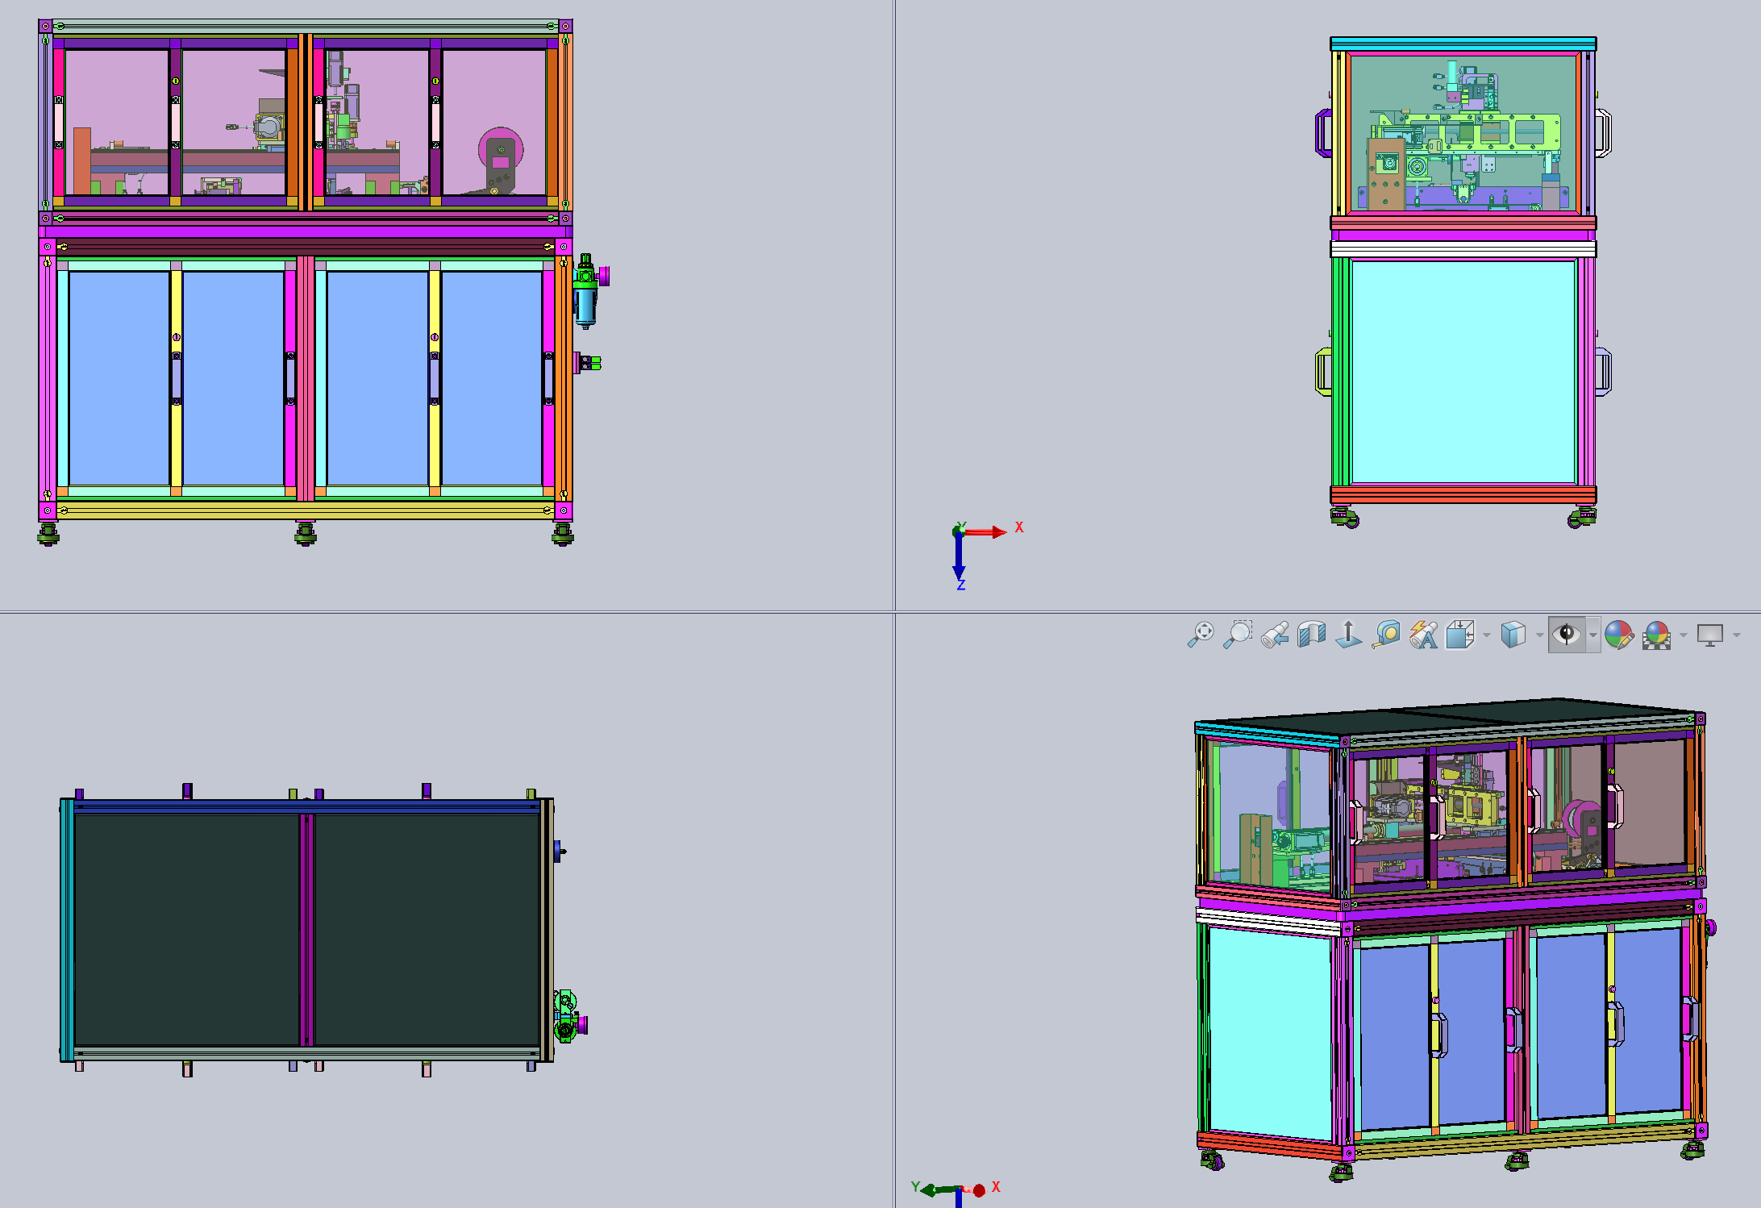Viewport: 1761px width, 1208px height.
Task: Click the View Orientation cube icon
Action: [1460, 635]
